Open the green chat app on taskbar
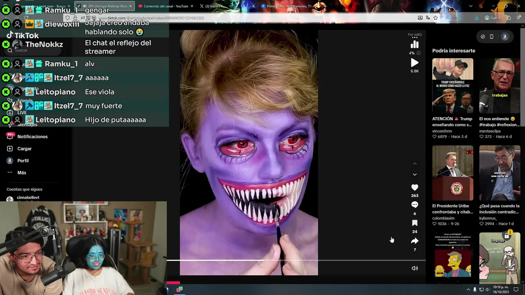The image size is (525, 295). 180,290
